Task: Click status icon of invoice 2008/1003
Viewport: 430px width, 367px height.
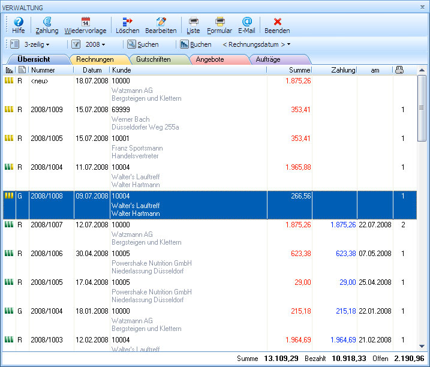Action: pos(9,339)
